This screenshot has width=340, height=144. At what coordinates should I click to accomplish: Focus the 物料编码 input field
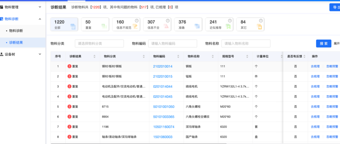coord(173,44)
